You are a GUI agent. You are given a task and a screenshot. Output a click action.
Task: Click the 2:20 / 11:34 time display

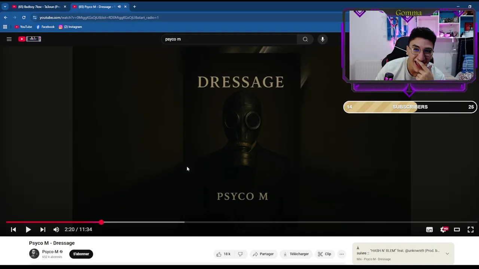coord(78,229)
